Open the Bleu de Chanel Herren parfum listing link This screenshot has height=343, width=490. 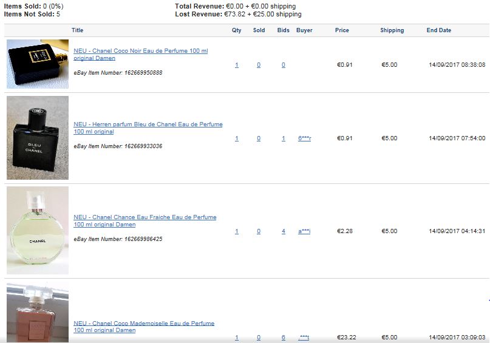pyautogui.click(x=148, y=127)
